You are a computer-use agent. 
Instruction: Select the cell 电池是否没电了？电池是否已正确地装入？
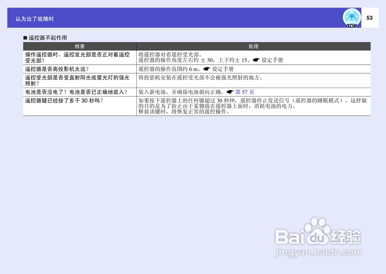80,92
